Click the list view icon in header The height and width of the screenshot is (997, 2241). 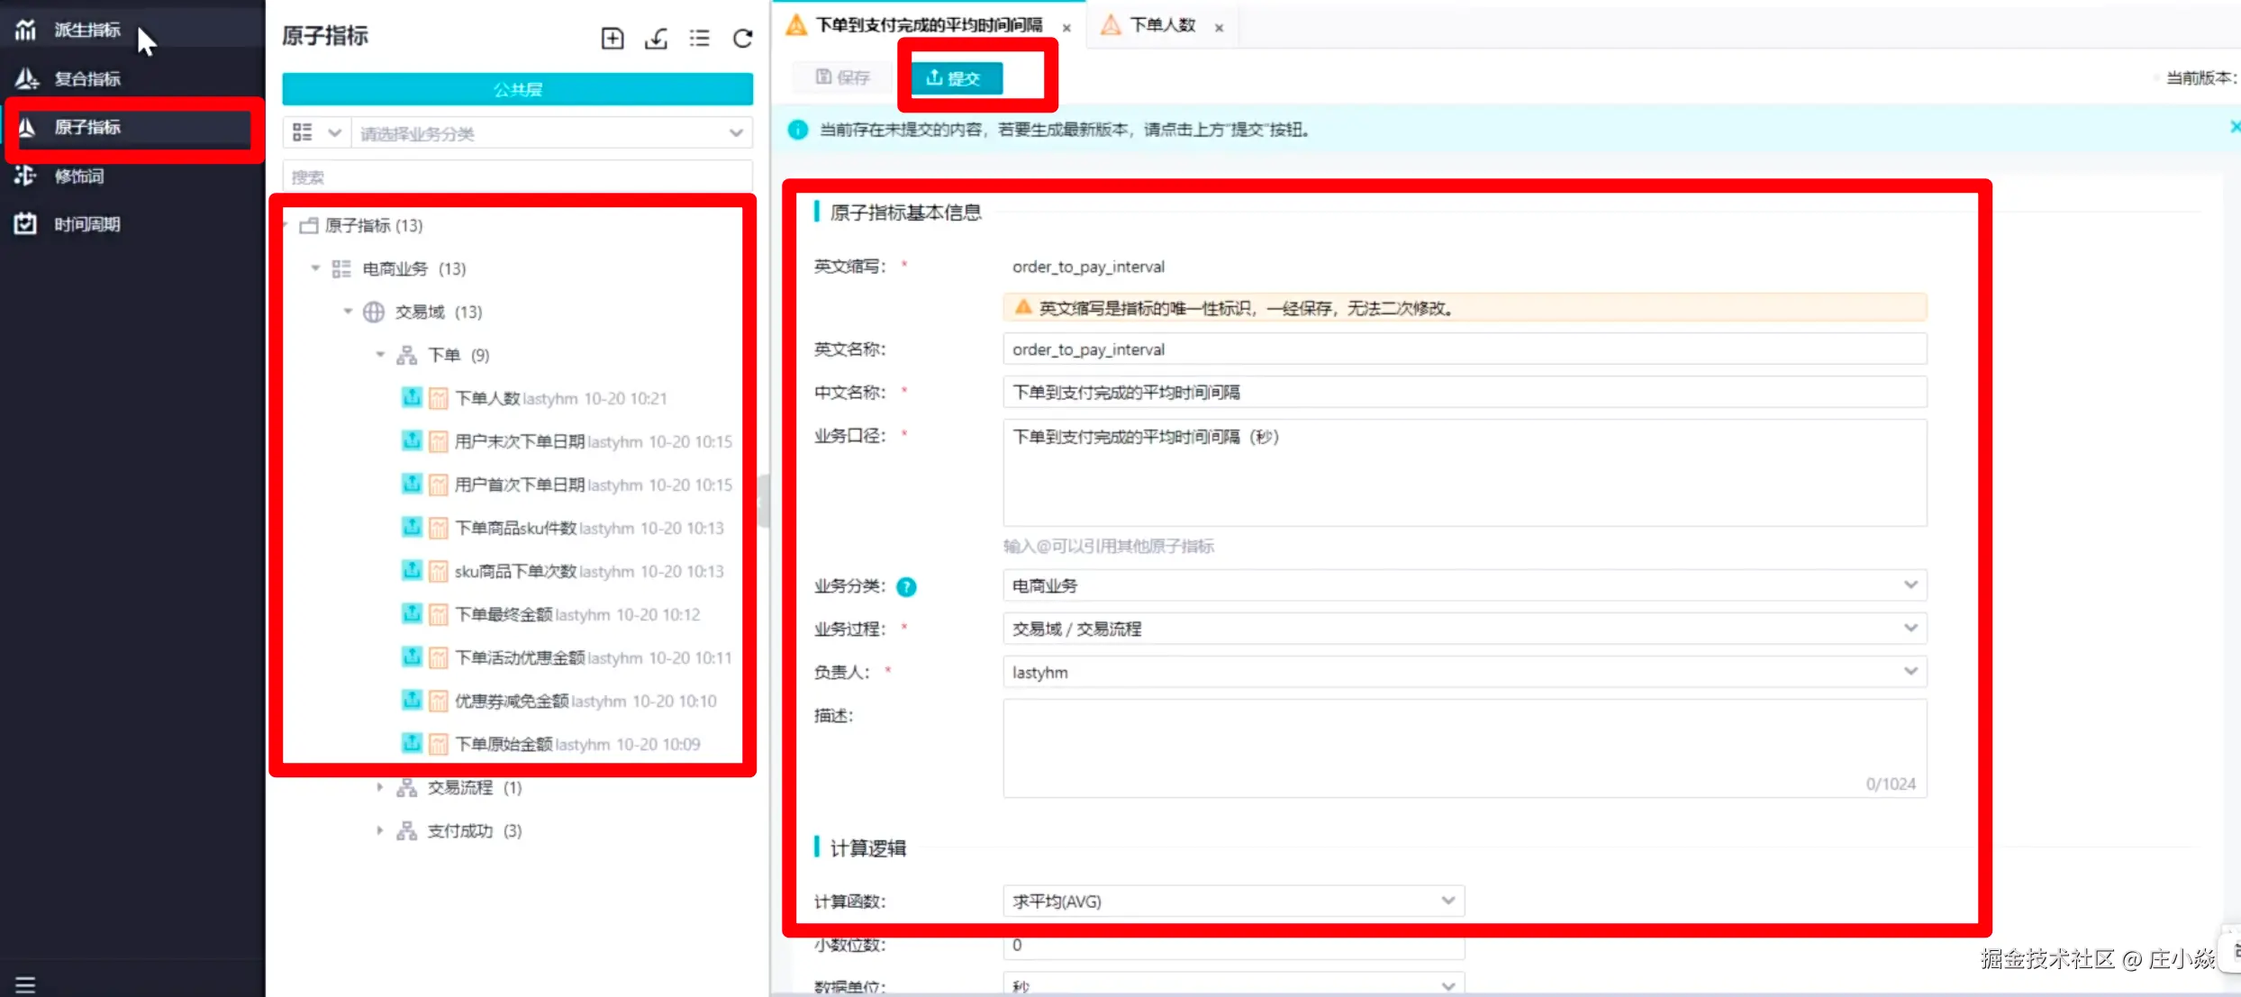pyautogui.click(x=699, y=38)
